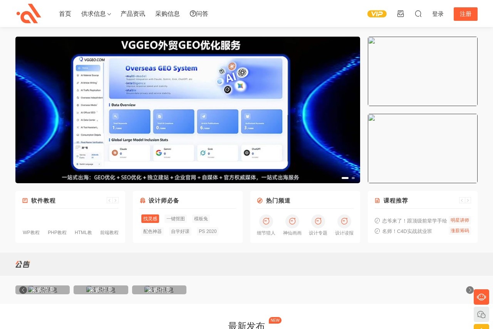Click the sign-in calendar icon in header
This screenshot has height=329, width=493.
click(401, 14)
